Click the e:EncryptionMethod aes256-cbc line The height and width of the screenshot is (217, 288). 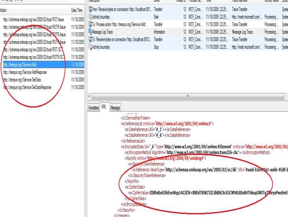click(198, 152)
